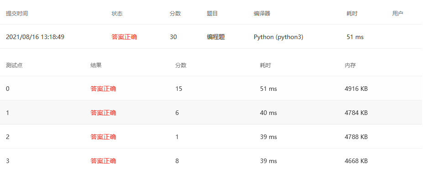The width and height of the screenshot is (423, 169).
Task: Click the 40 ms time value
Action: (x=268, y=113)
